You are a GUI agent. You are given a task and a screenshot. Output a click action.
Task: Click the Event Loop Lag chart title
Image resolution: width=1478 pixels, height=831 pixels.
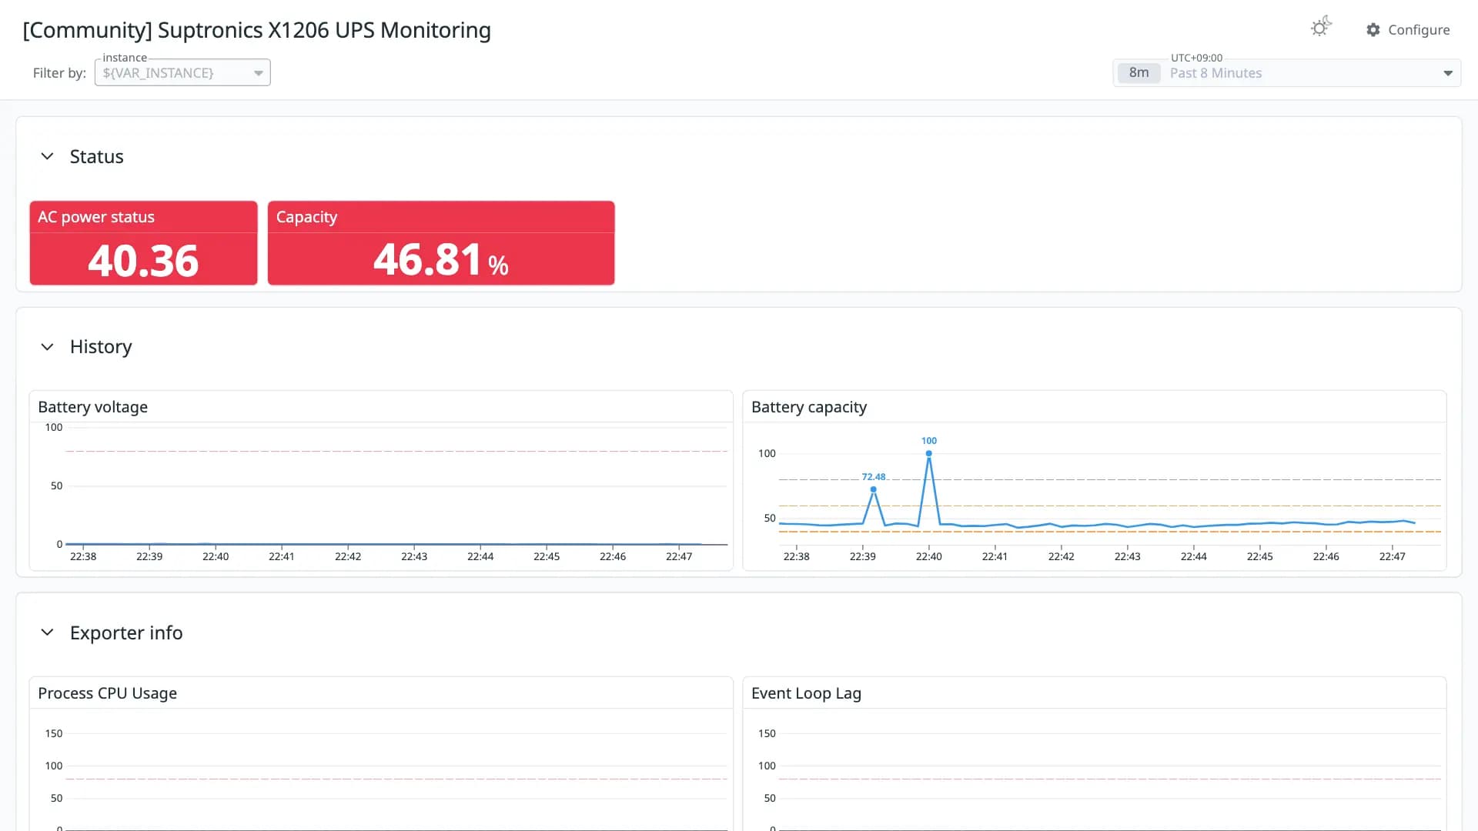(806, 693)
